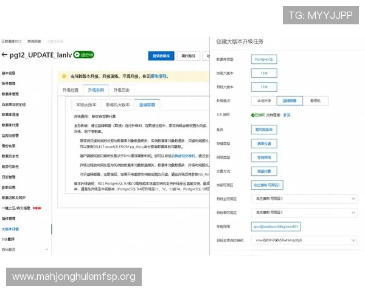This screenshot has width=365, height=292.
Task: Select 本地升级 upgrade mode
Action: pos(264,101)
